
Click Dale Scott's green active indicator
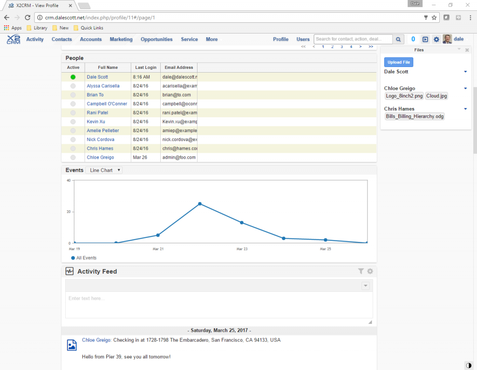(x=73, y=77)
